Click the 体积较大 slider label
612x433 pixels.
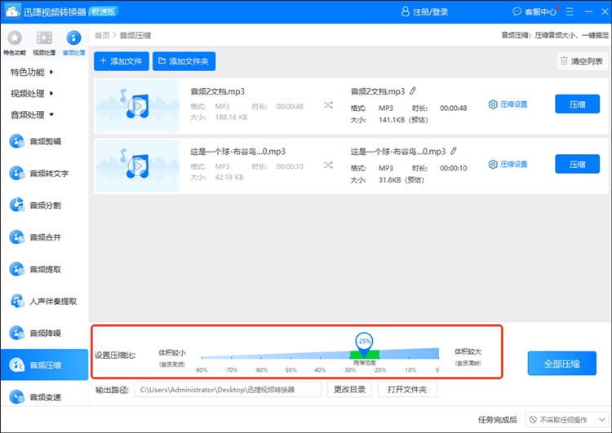[x=468, y=351]
